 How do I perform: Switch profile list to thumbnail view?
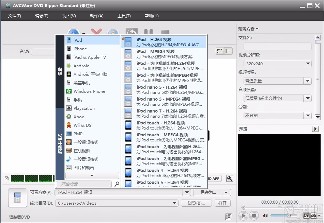(219, 50)
